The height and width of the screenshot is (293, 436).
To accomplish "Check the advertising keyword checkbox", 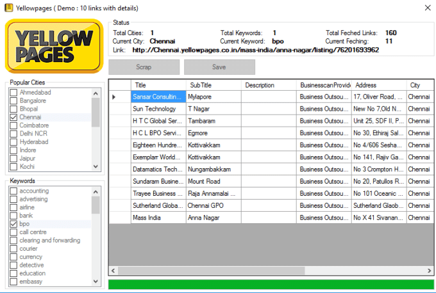I will (13, 199).
